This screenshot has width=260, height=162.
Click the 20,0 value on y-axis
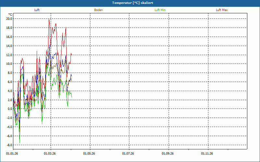9,19
